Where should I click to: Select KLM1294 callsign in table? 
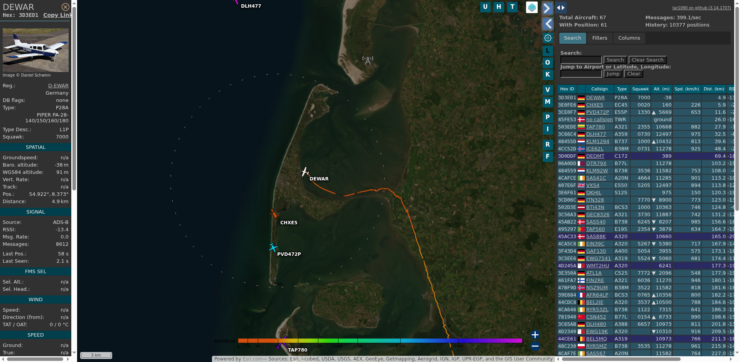coord(597,142)
